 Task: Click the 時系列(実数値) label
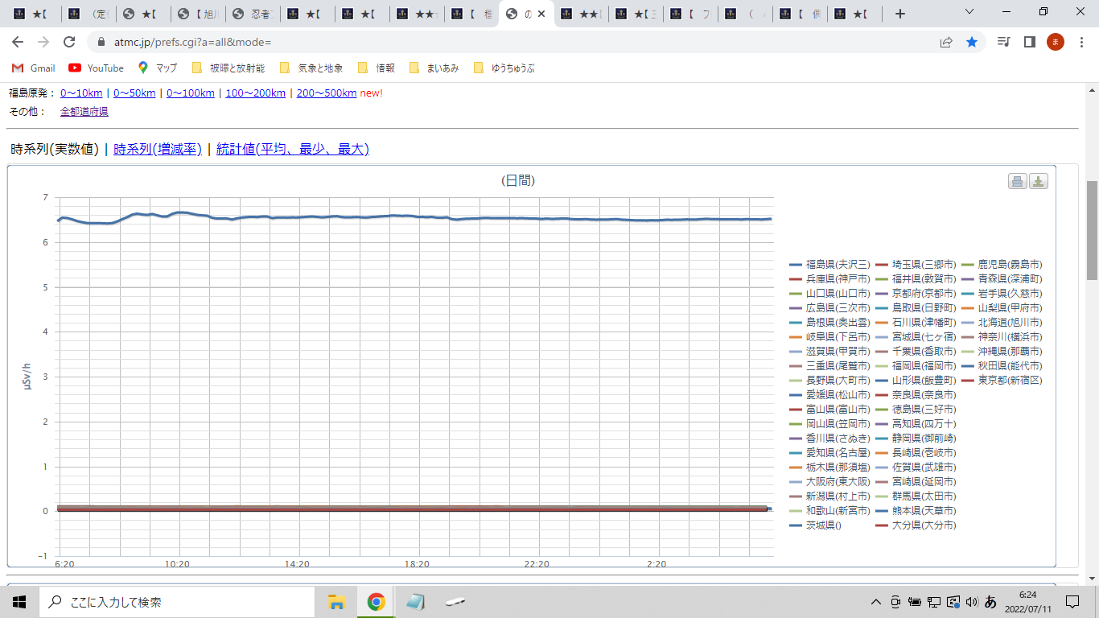(x=55, y=149)
